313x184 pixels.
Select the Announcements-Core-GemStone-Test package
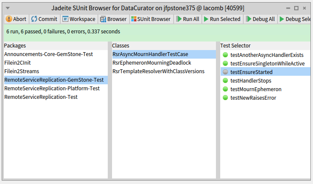click(48, 54)
